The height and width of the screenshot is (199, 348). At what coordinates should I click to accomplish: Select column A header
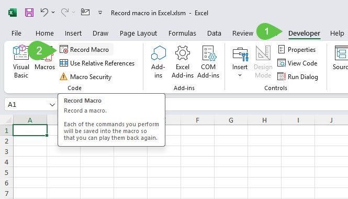[x=30, y=120]
